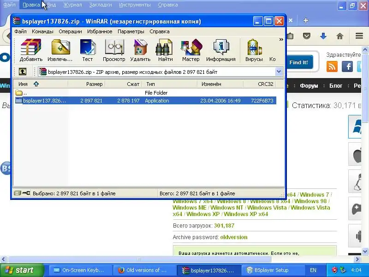Sort by the CRC32 column header
The height and width of the screenshot is (277, 369).
(260, 84)
